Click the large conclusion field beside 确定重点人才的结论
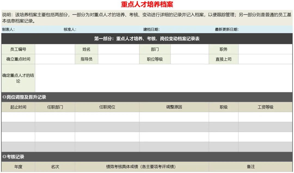This screenshot has height=173, width=294. coord(164,78)
